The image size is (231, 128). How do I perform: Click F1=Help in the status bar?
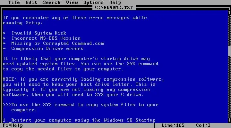[13, 125]
